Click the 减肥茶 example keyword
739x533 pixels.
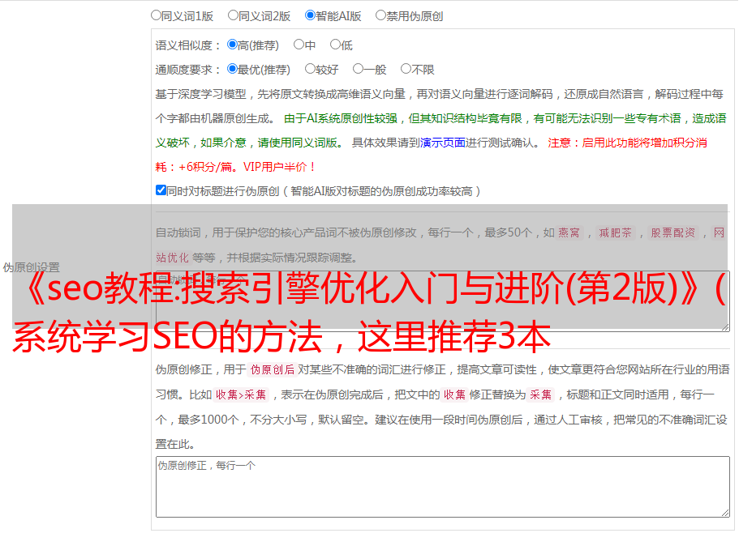(615, 232)
